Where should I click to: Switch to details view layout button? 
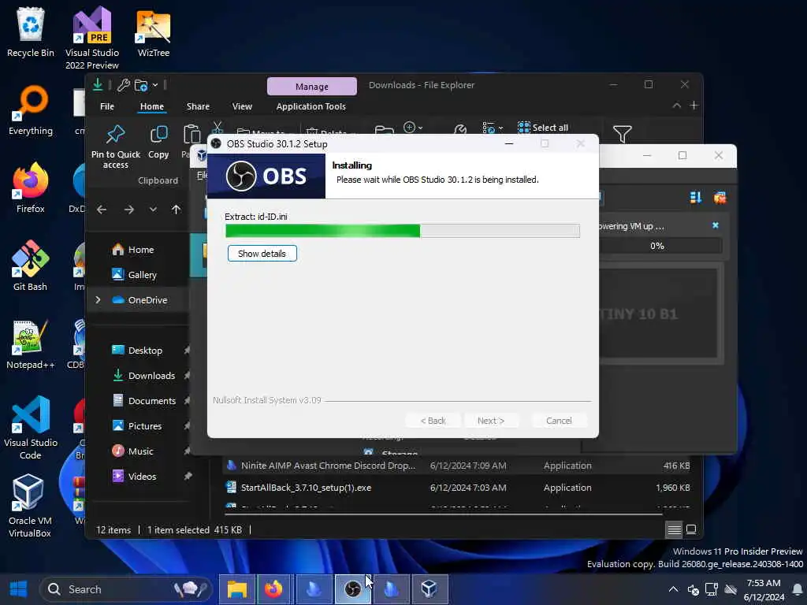tap(674, 529)
